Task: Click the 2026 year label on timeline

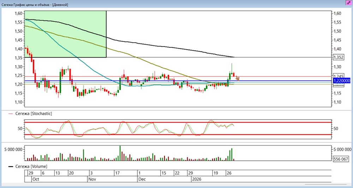Action: [x=196, y=179]
